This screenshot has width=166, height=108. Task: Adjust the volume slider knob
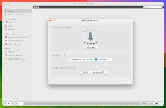pos(154,103)
